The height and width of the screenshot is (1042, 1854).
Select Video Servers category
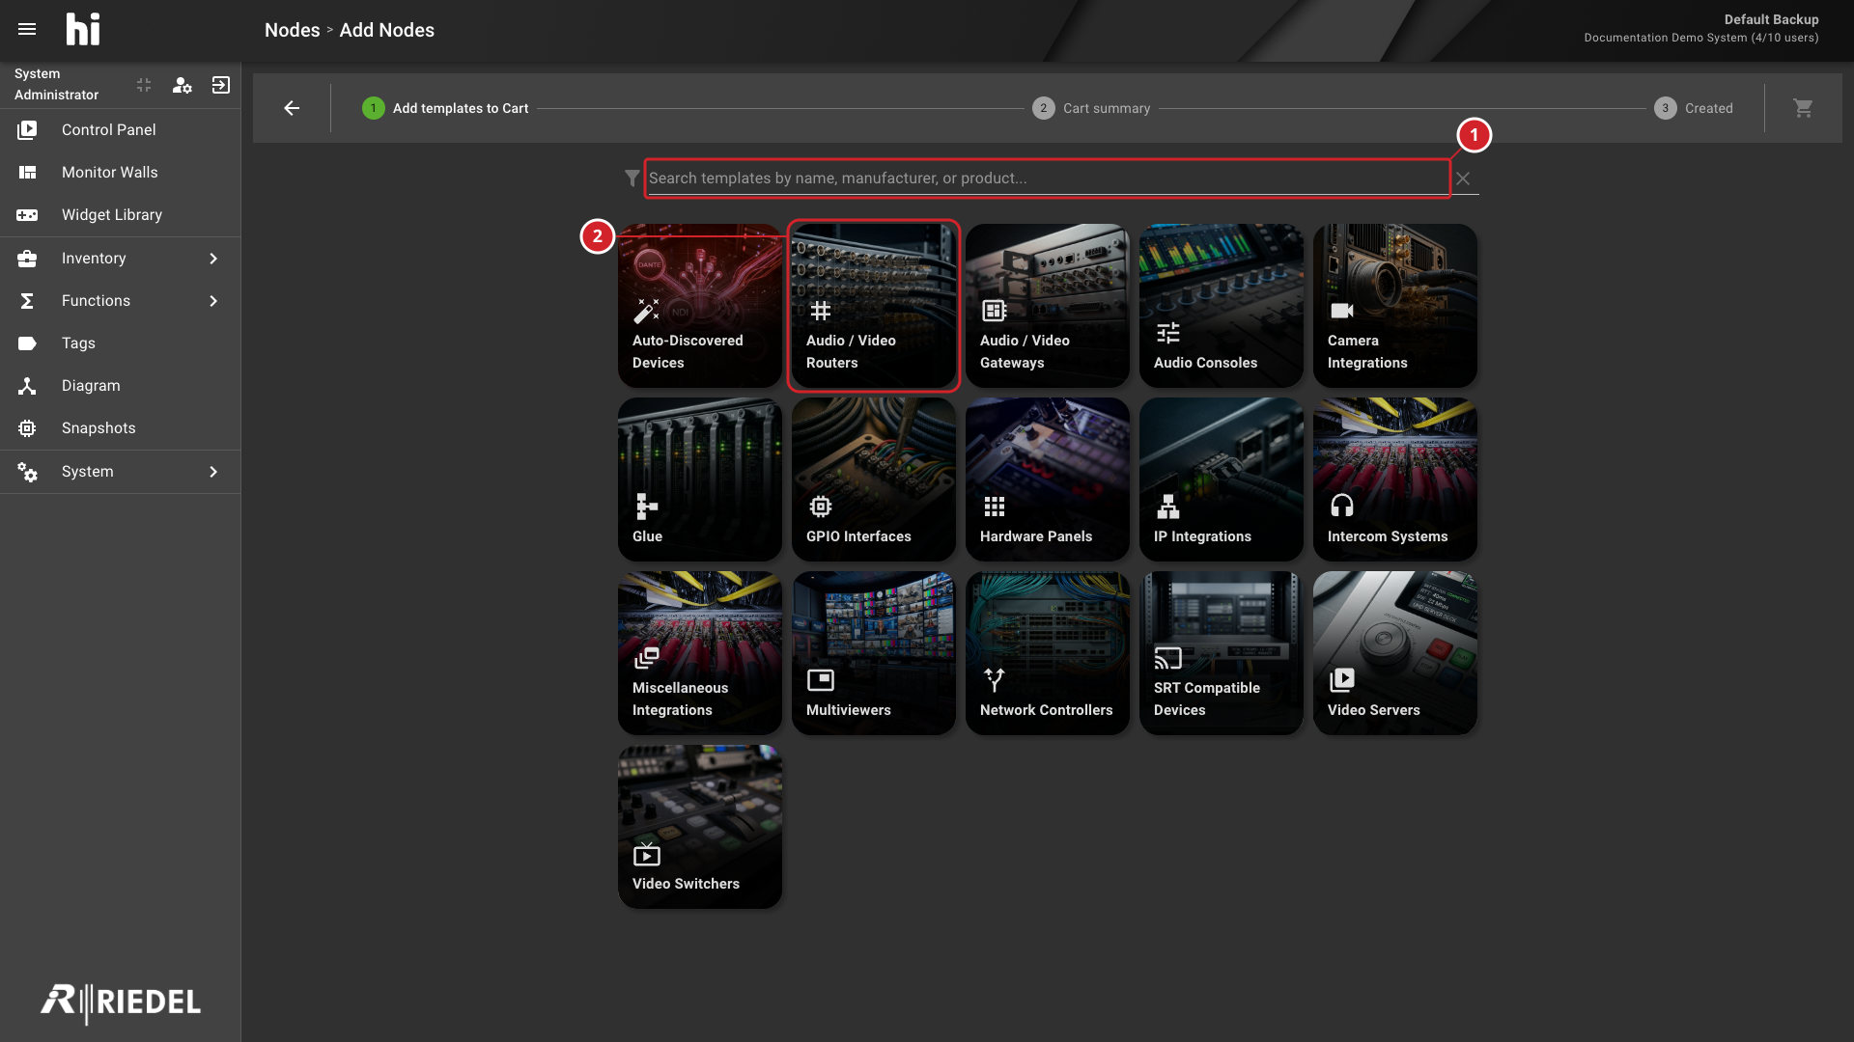coord(1395,653)
